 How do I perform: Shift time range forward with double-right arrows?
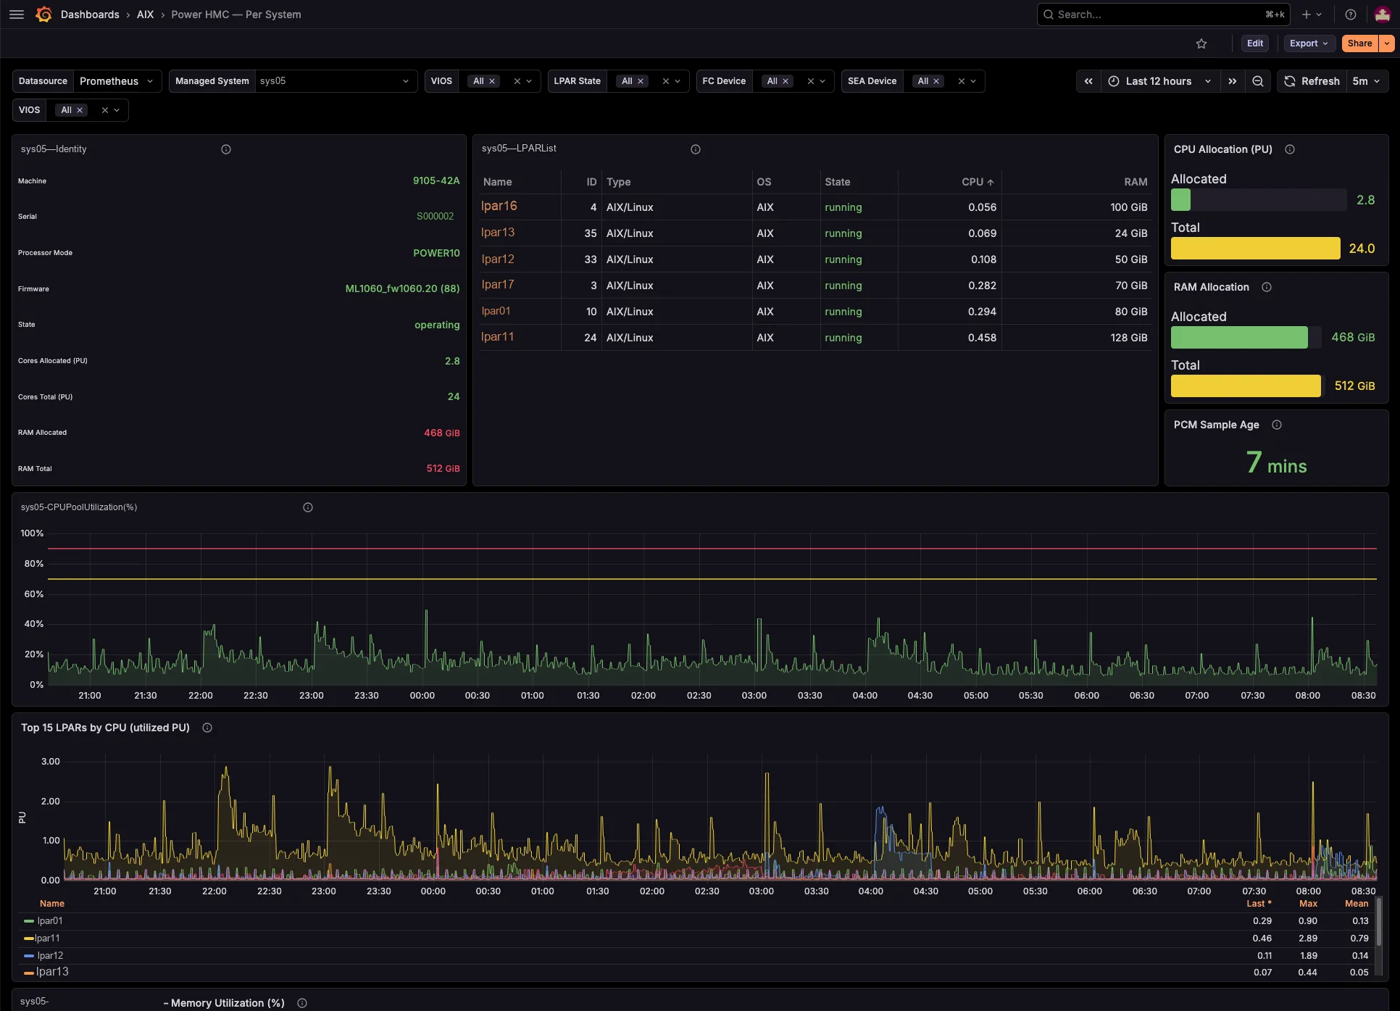(x=1233, y=81)
